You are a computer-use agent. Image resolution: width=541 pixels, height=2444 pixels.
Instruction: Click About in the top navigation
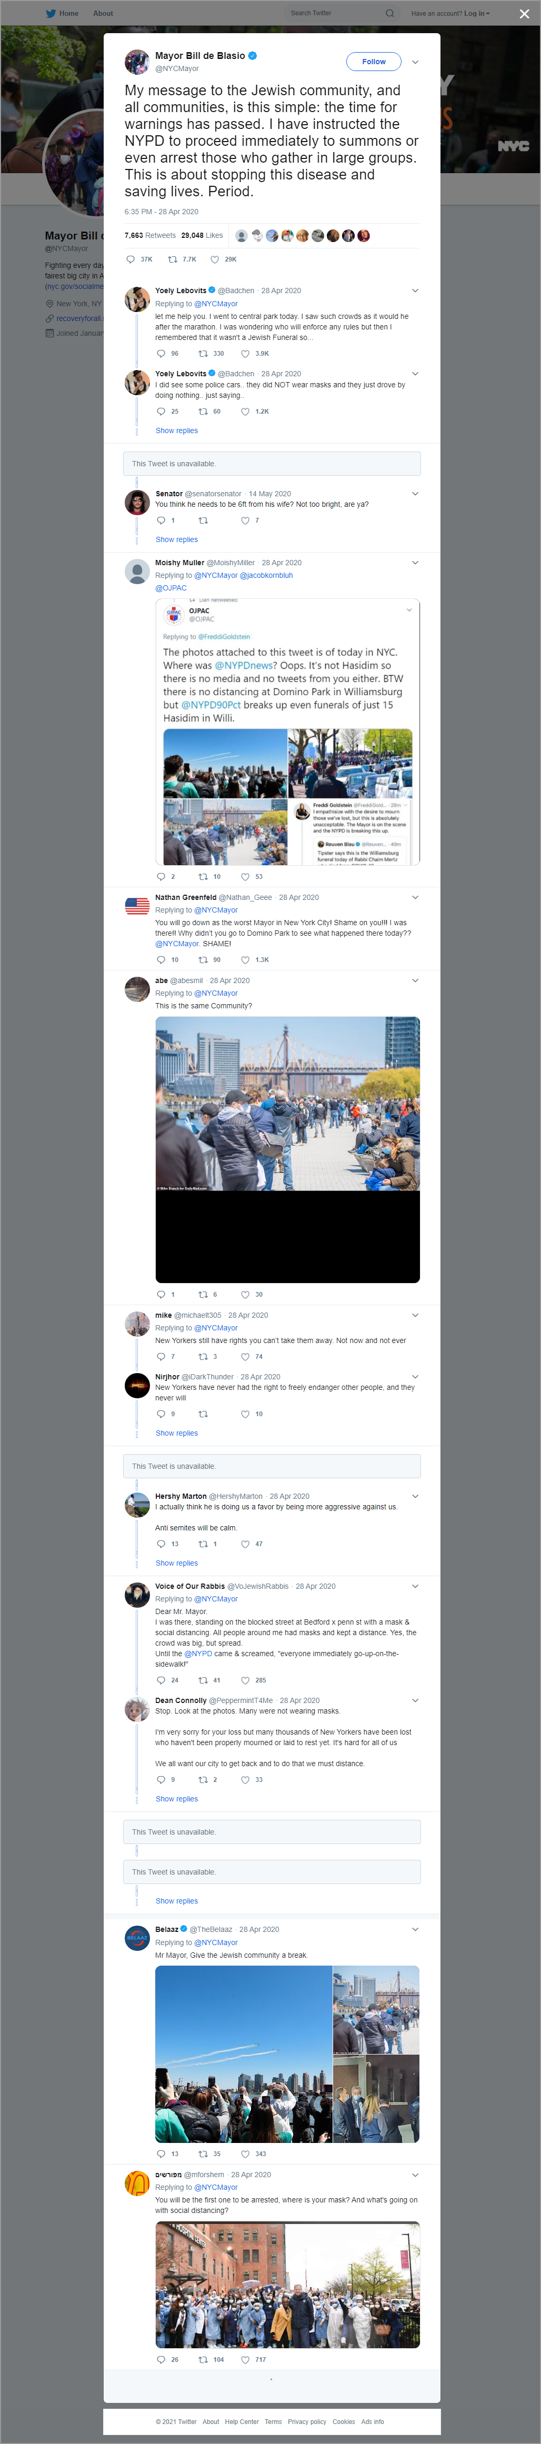(103, 13)
